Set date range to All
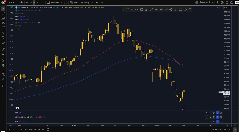 click(43, 130)
